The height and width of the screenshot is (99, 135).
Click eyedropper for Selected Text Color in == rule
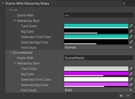(x=131, y=37)
